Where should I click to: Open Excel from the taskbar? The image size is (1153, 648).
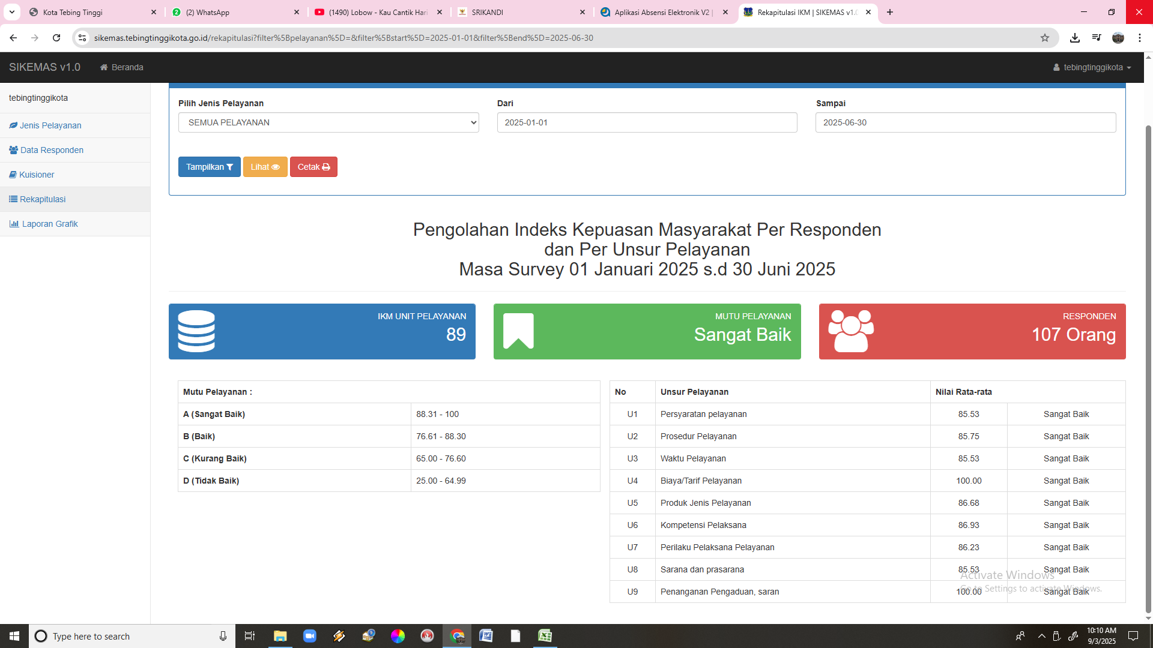pyautogui.click(x=545, y=636)
